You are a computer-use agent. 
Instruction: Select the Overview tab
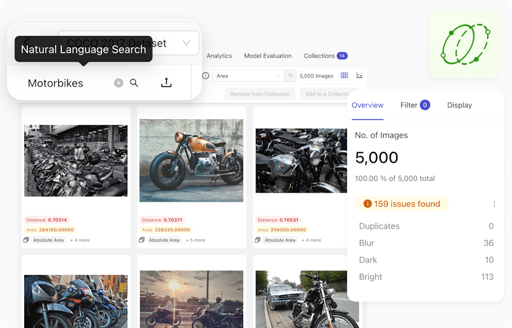click(367, 105)
